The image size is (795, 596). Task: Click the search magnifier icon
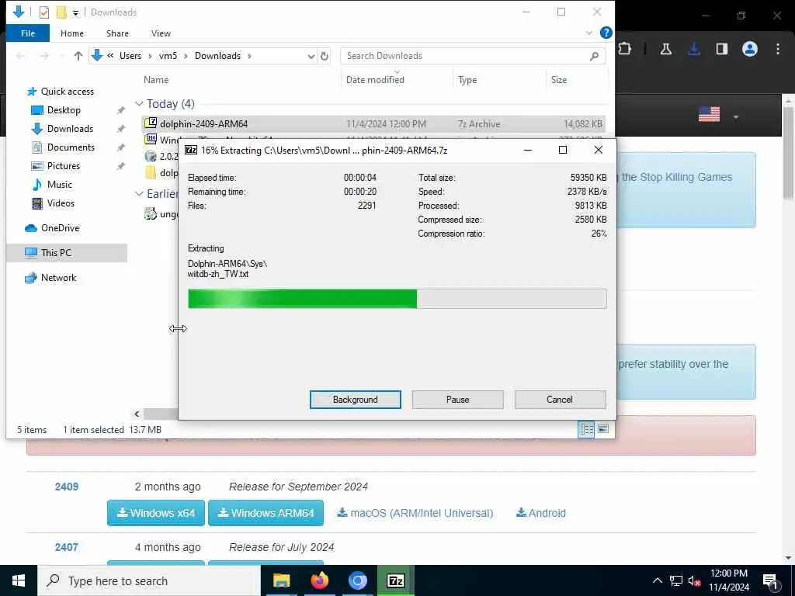point(594,56)
